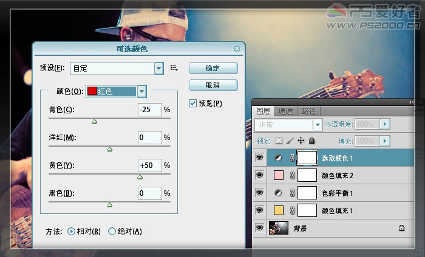Click the lock image pixels brush icon
Viewport: 425px width, 257px height.
[290, 141]
